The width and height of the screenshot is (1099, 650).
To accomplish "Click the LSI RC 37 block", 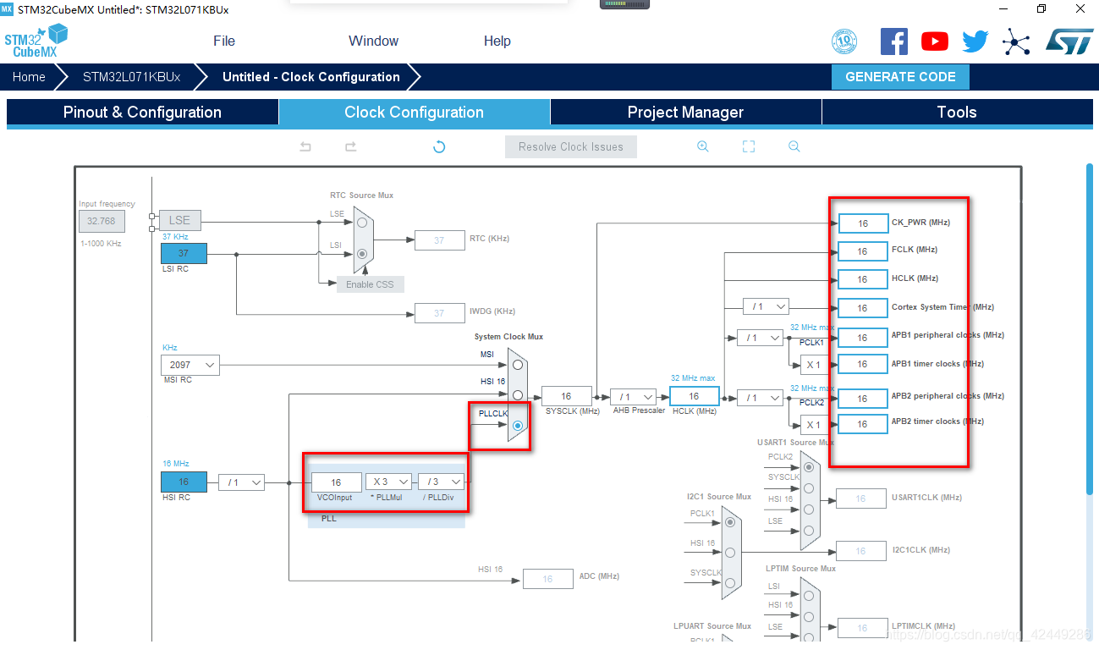I will (184, 253).
